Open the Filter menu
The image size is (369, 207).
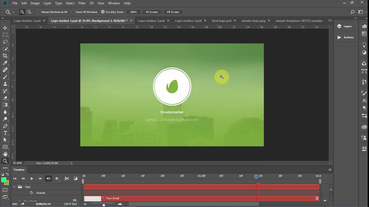(x=82, y=3)
